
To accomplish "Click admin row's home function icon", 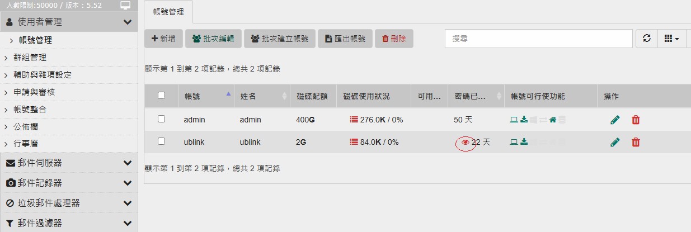I will pos(553,120).
